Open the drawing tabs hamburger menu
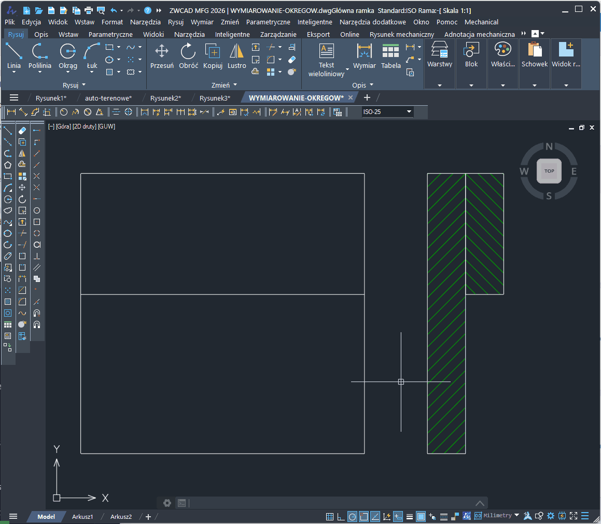Viewport: 601px width, 524px height. pyautogui.click(x=14, y=97)
